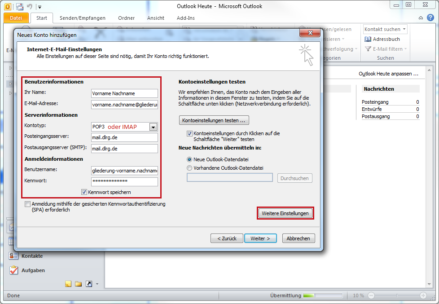Close the Neues Konto hinzufügen dialog
439x304 pixels.
click(x=310, y=33)
